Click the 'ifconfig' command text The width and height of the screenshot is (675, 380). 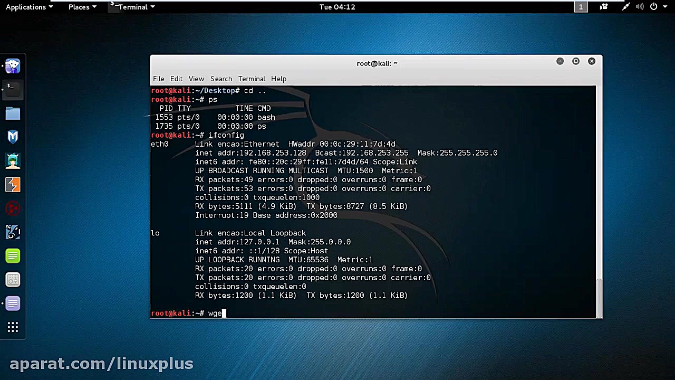pos(226,135)
